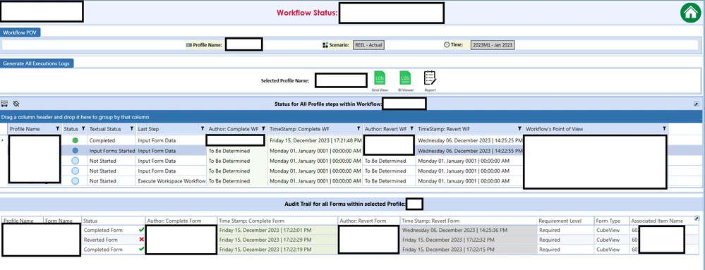Sort by the Textual Status column header

105,129
